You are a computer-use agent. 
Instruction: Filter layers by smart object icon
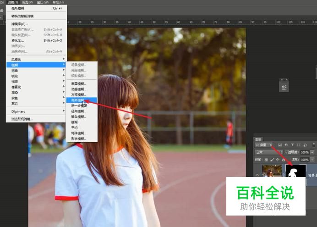coord(305,145)
